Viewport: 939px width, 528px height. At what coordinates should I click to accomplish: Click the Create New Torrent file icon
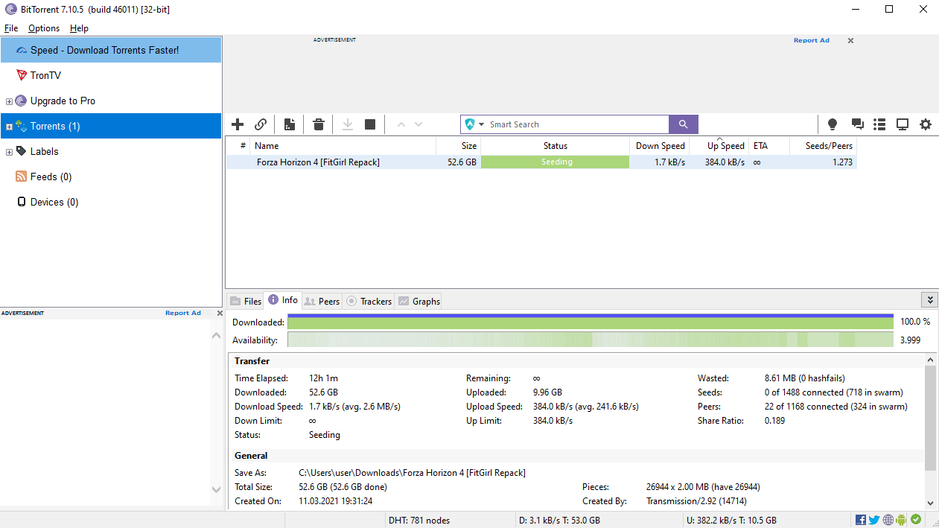290,124
